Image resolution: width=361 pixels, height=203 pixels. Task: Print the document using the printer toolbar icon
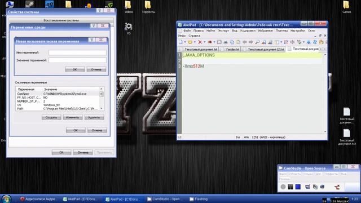coord(226,42)
